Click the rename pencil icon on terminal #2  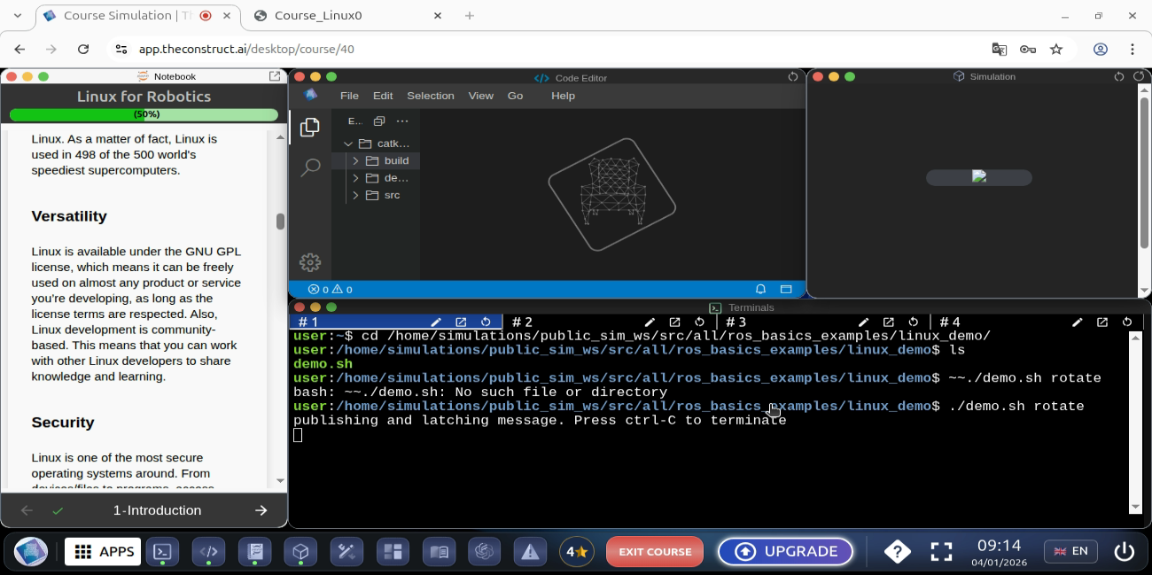click(x=650, y=322)
